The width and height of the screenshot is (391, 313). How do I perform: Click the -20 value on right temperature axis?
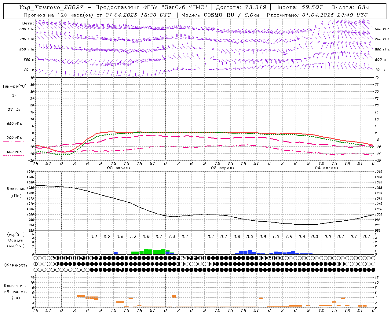(x=378, y=160)
